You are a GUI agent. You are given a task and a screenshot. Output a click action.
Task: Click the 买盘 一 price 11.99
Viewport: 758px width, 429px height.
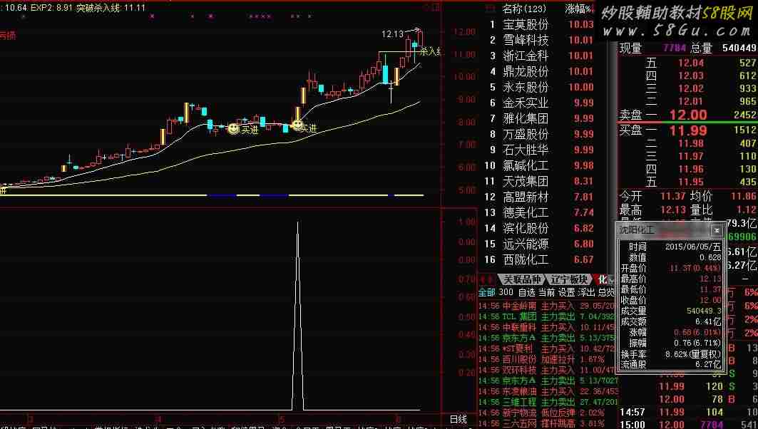[688, 130]
